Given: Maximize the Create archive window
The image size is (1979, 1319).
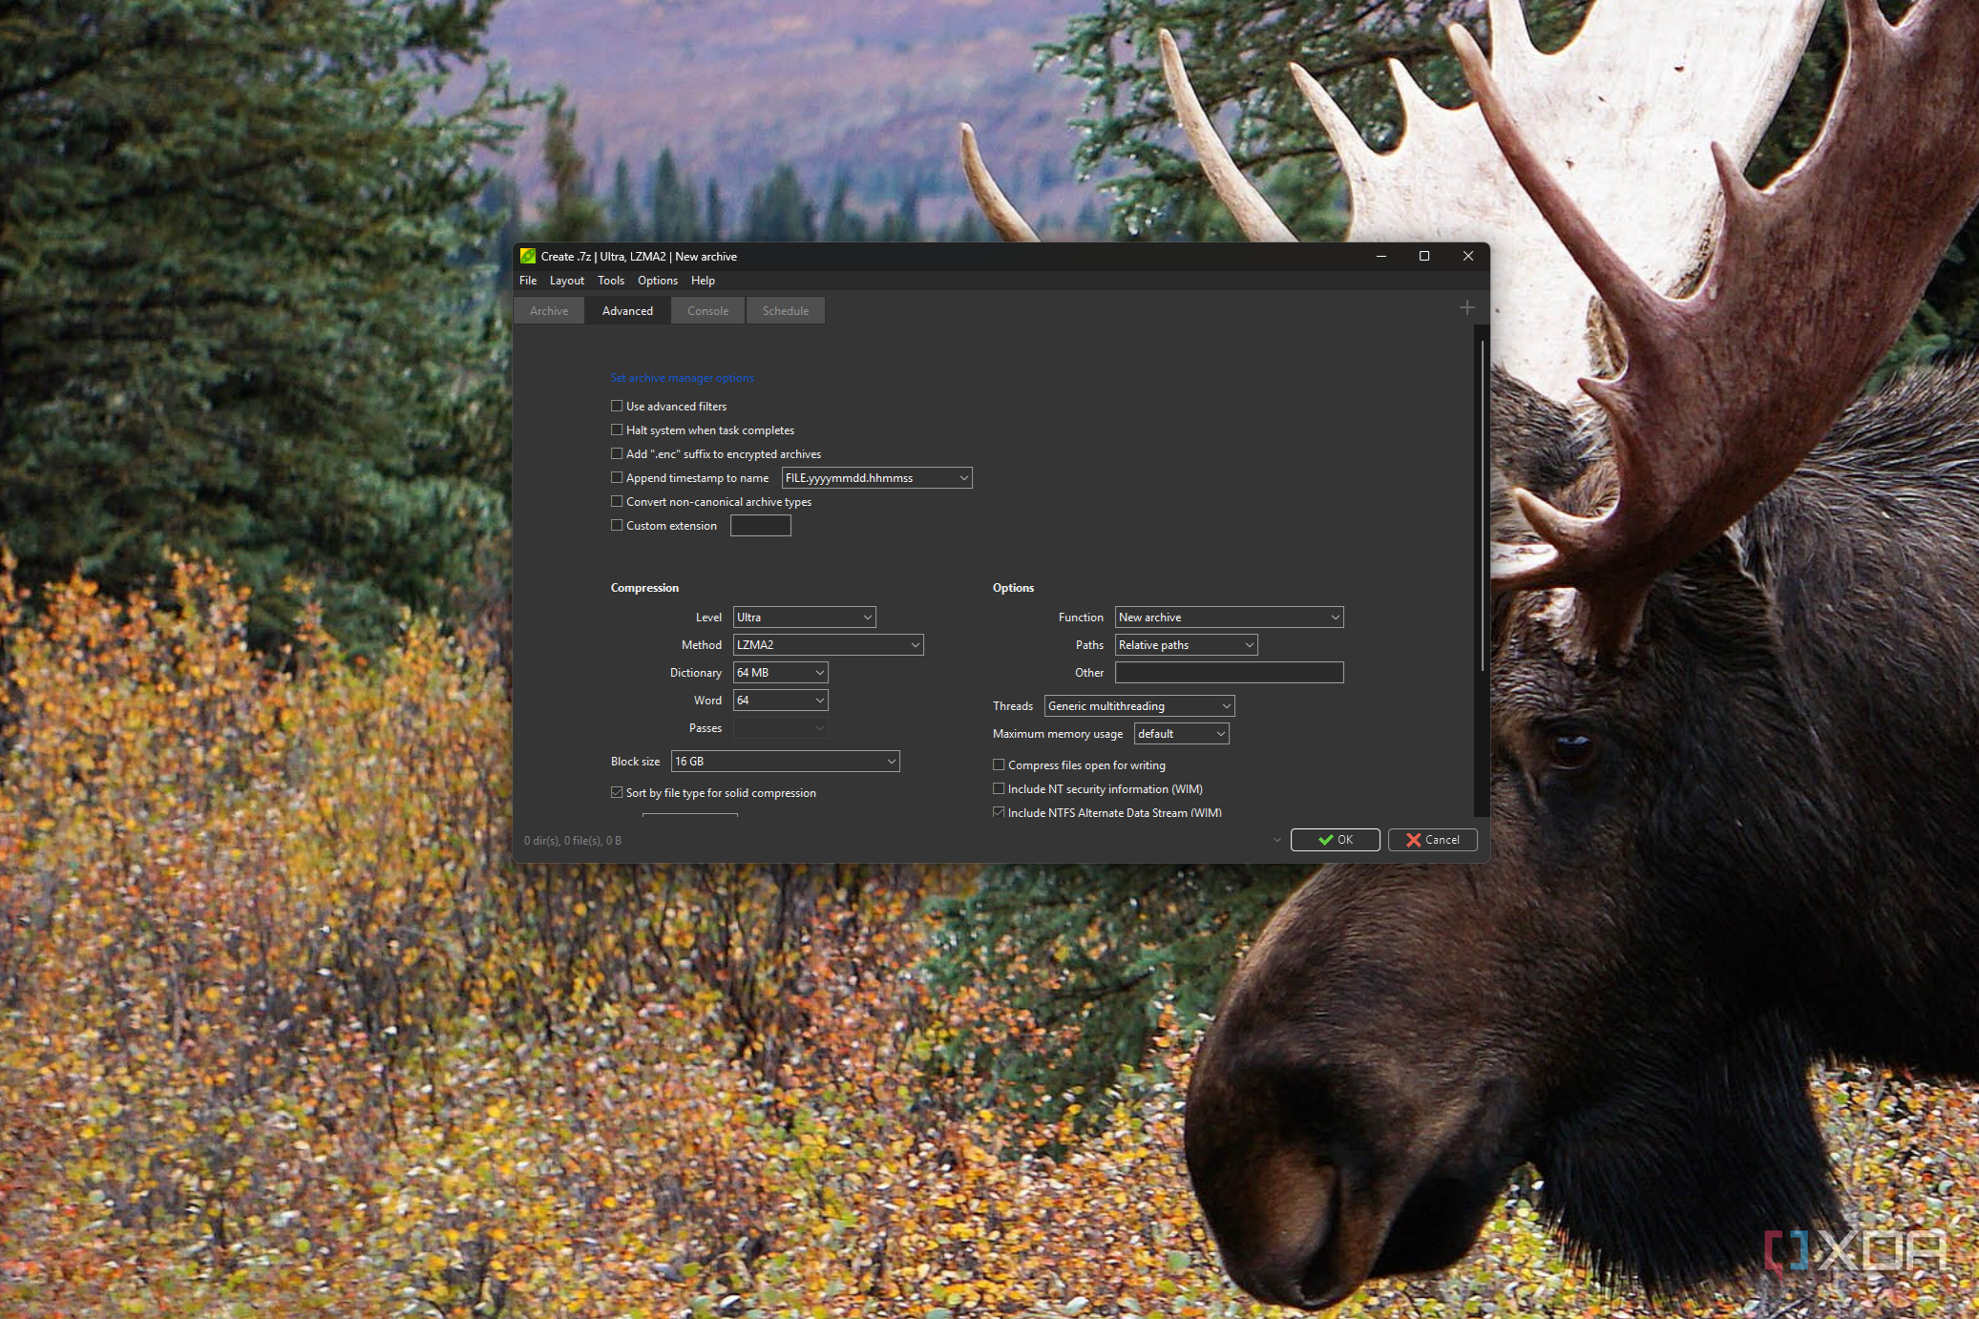Looking at the screenshot, I should click(x=1423, y=256).
